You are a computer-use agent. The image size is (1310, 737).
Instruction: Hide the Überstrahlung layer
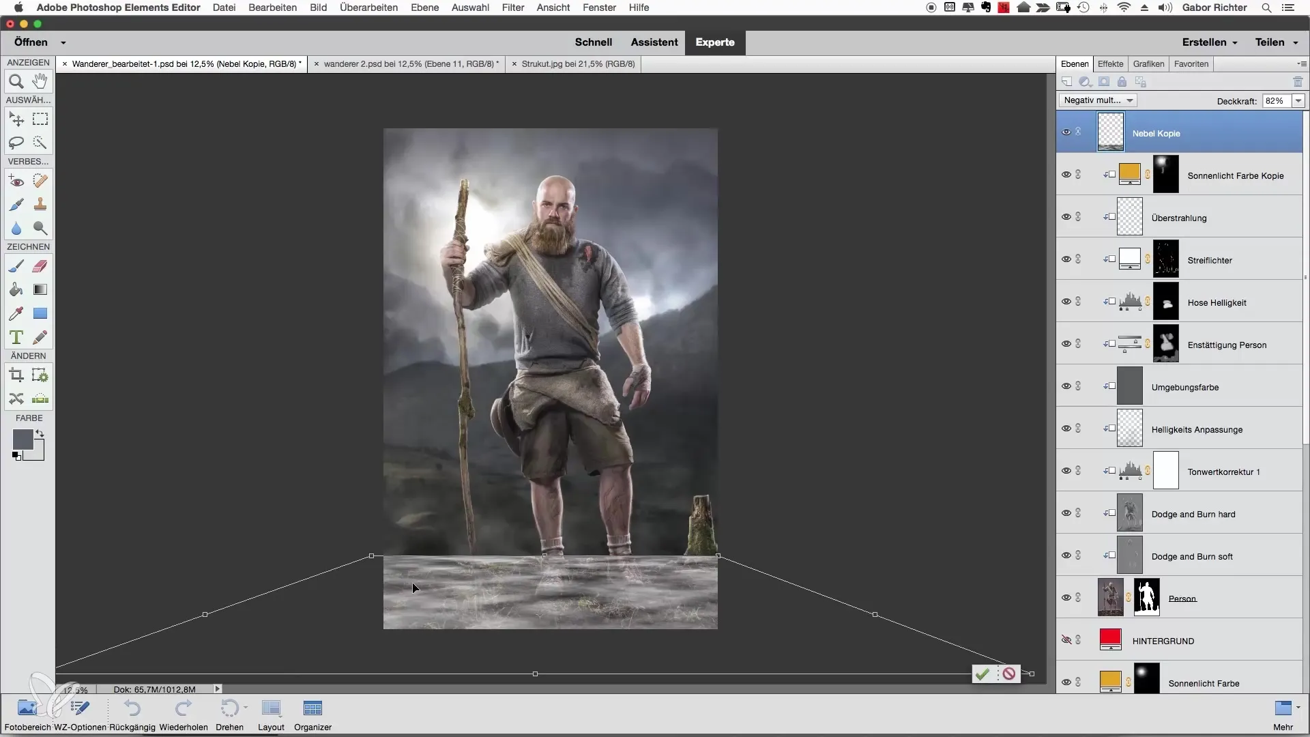click(x=1066, y=216)
